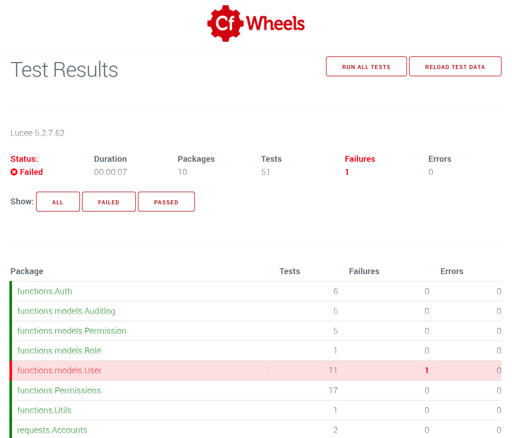The height and width of the screenshot is (438, 512).
Task: Click the Failures summary count
Action: [347, 172]
